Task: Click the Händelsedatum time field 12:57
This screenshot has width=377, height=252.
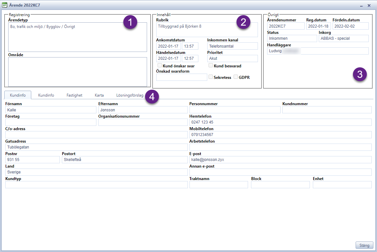Action: click(190, 58)
